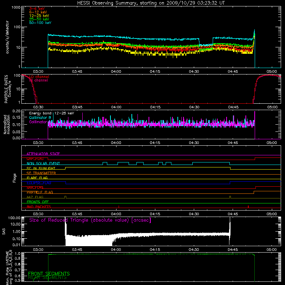The image size is (285, 285).
Task: Click the AAZ_FLAG pulse near 04:44
Action: (230, 197)
